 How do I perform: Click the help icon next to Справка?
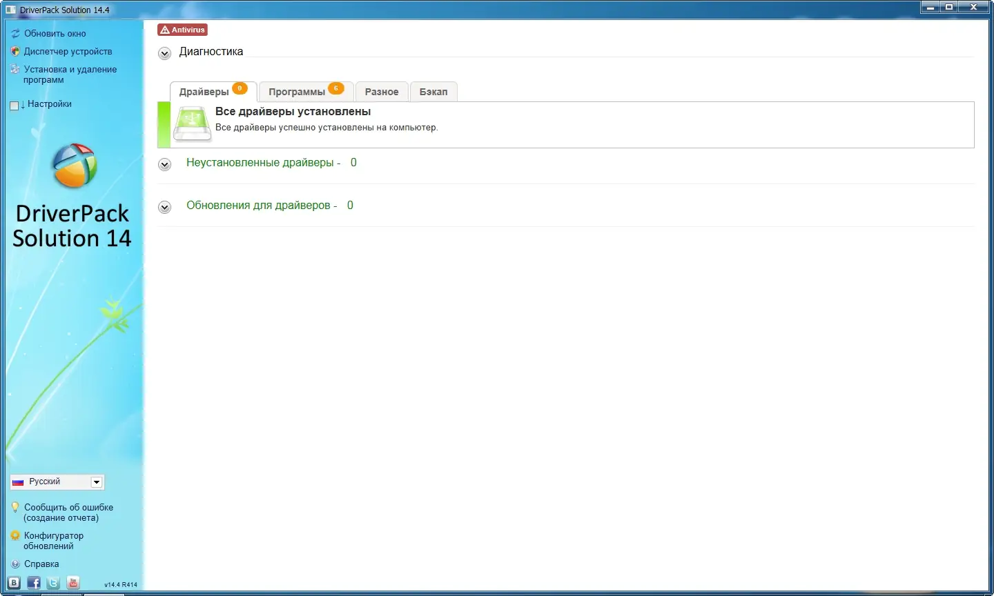pos(15,564)
